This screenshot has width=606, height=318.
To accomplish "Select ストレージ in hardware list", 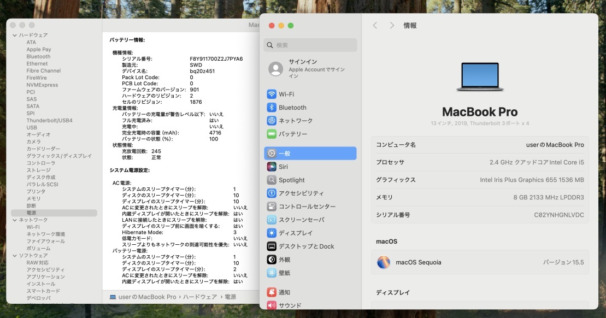I will pyautogui.click(x=38, y=170).
